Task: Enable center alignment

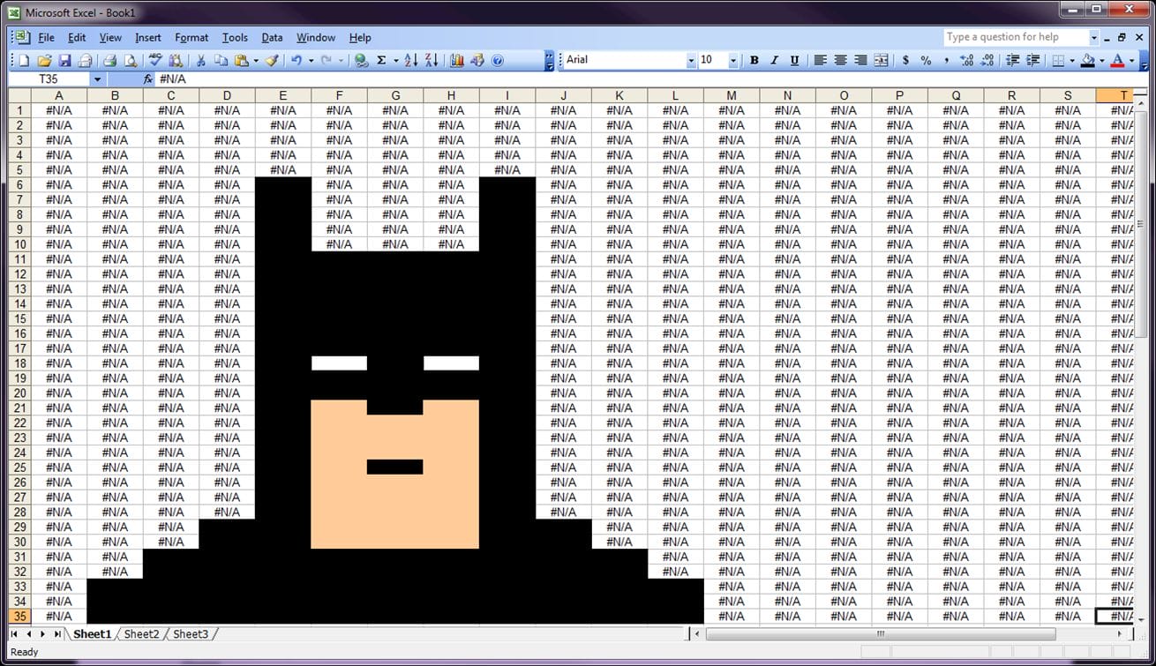Action: coord(841,60)
